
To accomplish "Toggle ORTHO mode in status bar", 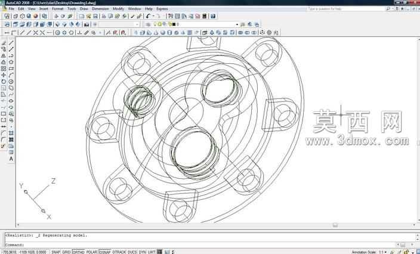I will (79, 252).
